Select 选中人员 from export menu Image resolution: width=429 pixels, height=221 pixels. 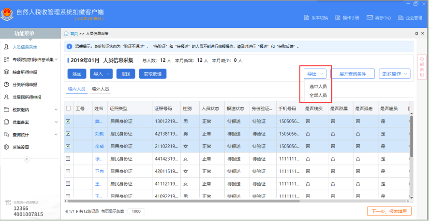318,86
